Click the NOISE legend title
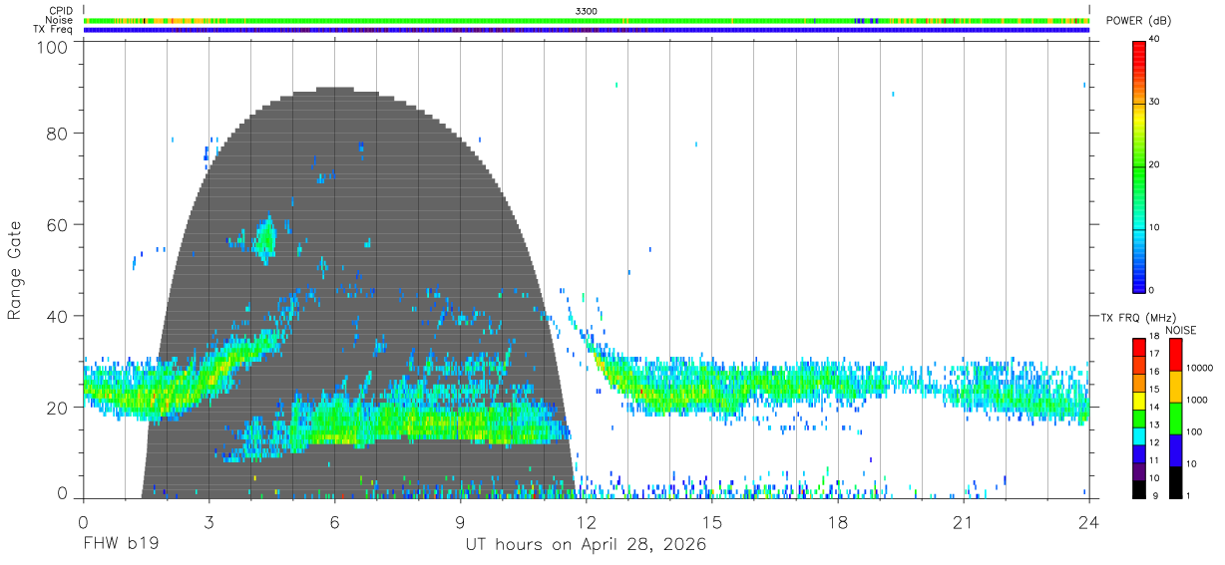 pos(1181,330)
